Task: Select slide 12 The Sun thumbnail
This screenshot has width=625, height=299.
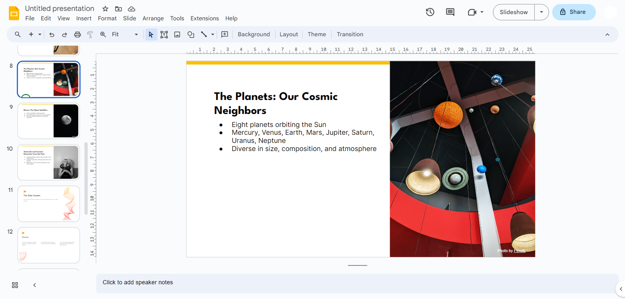Action: click(49, 245)
